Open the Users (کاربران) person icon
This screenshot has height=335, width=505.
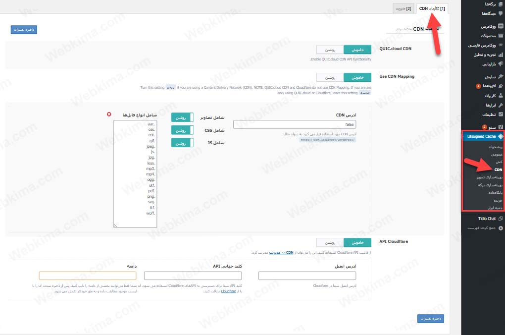[x=501, y=96]
